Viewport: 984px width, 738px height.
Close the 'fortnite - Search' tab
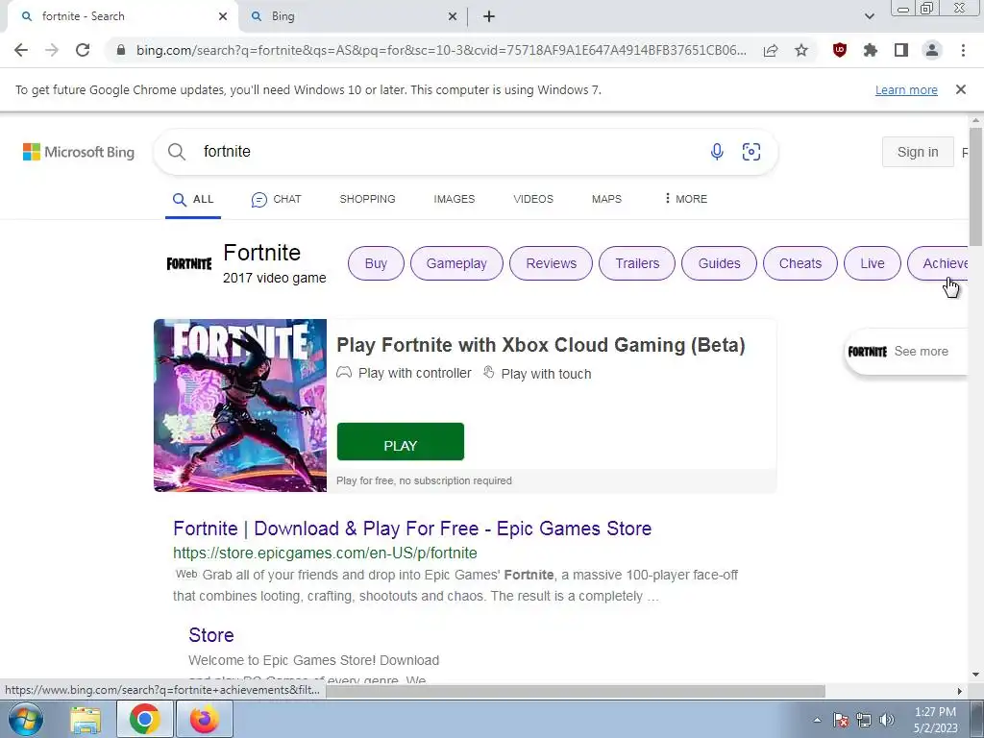tap(223, 16)
